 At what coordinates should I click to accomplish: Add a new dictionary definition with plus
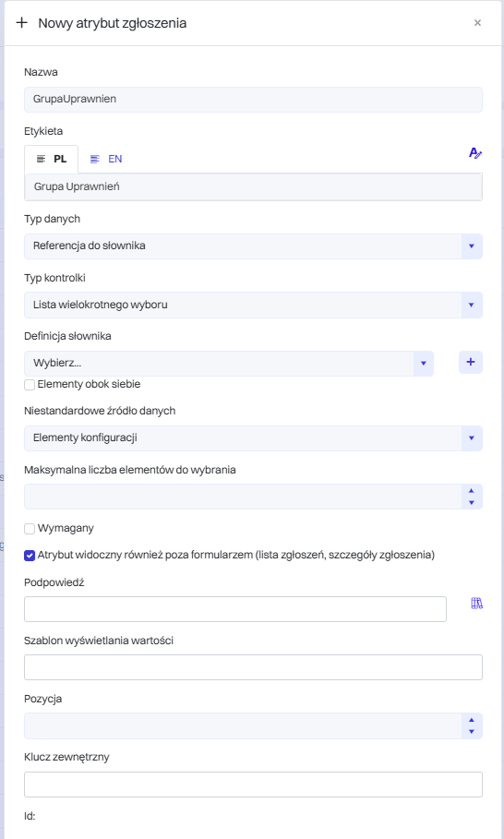pos(471,362)
